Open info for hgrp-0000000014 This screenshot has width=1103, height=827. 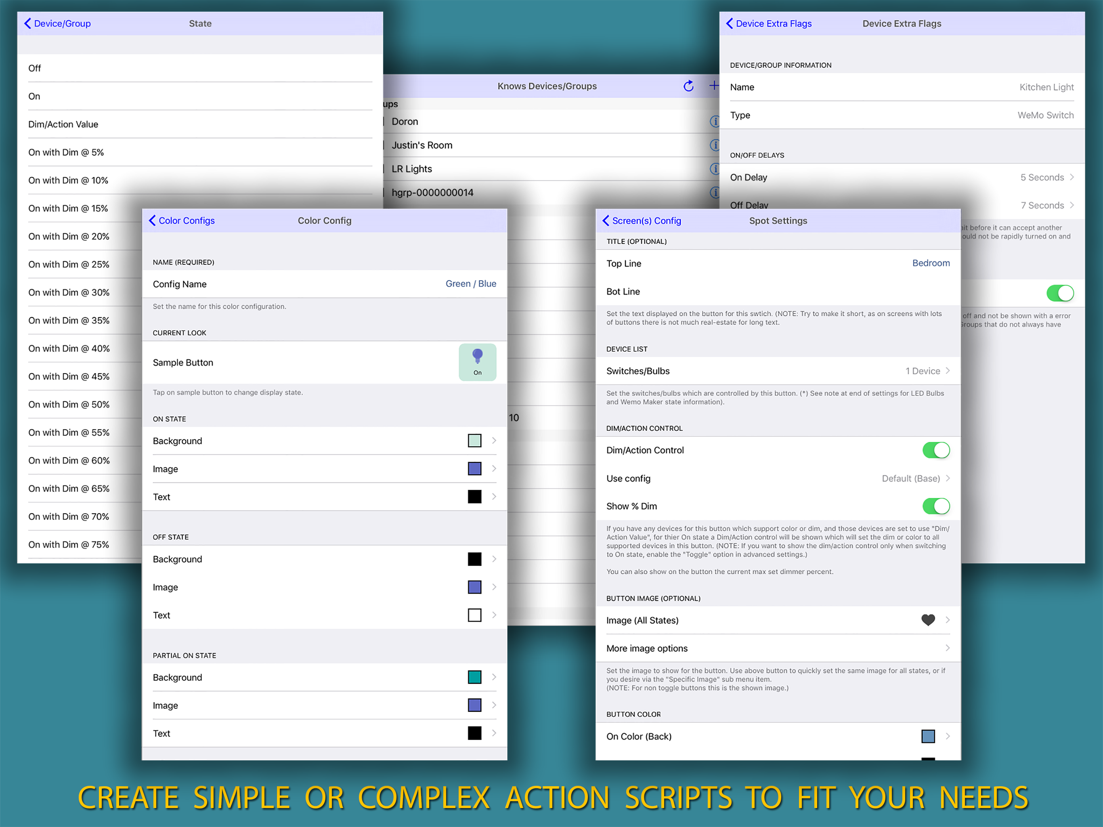[714, 192]
